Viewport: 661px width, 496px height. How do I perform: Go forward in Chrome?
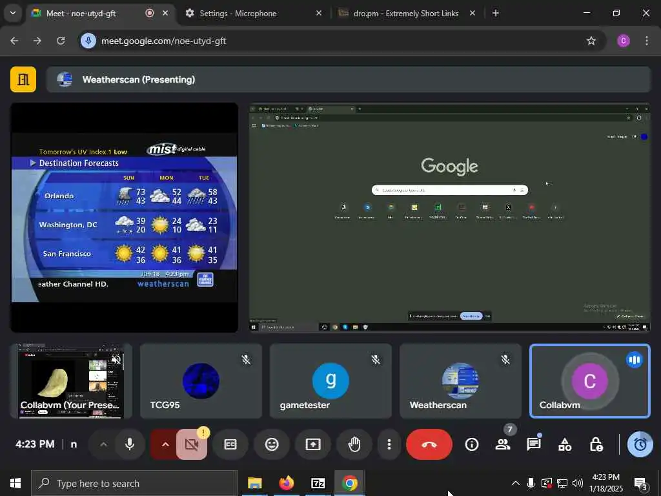[x=37, y=41]
